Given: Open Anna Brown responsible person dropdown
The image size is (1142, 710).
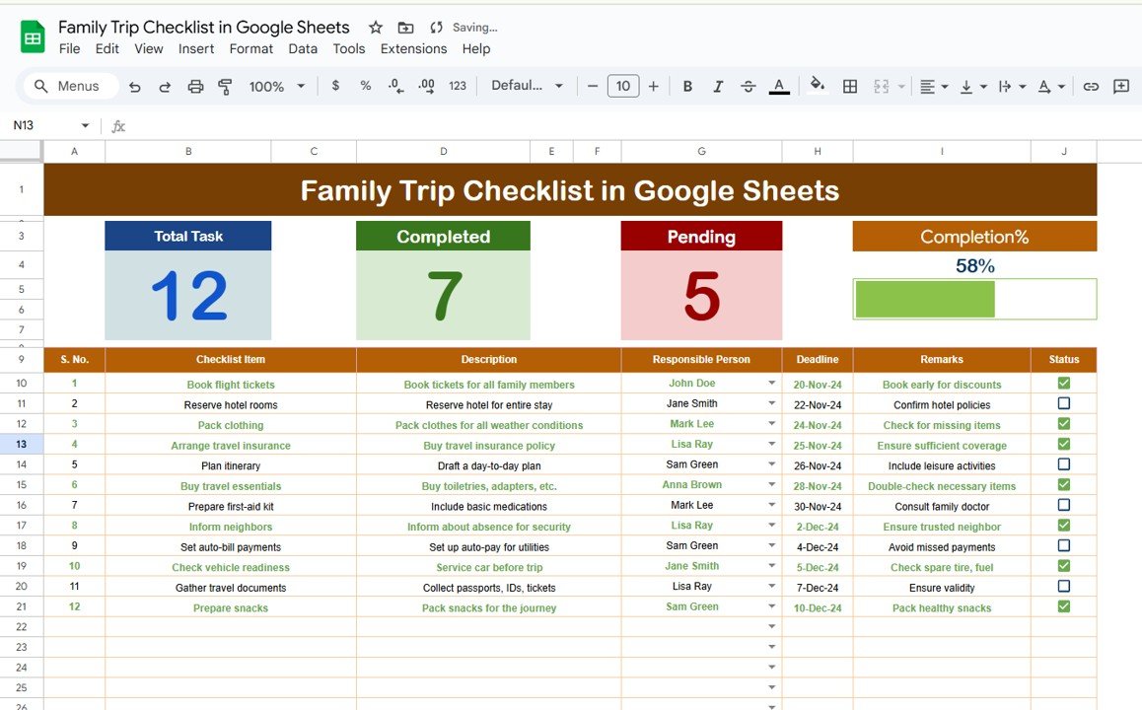Looking at the screenshot, I should point(771,485).
